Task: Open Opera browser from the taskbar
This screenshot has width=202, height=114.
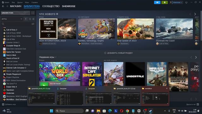Action: (122, 111)
